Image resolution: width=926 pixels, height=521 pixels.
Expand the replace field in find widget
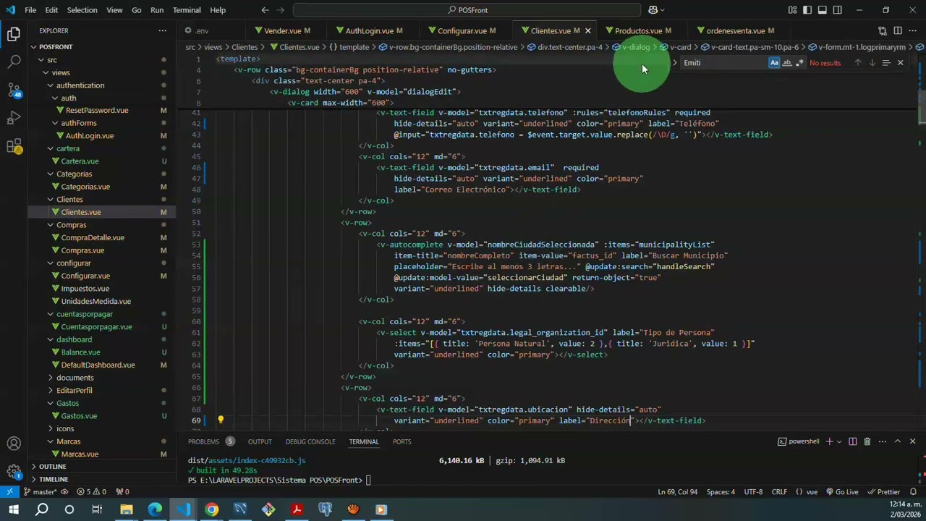click(675, 63)
